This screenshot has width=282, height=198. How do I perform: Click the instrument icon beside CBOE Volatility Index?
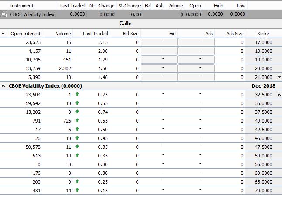pyautogui.click(x=4, y=14)
